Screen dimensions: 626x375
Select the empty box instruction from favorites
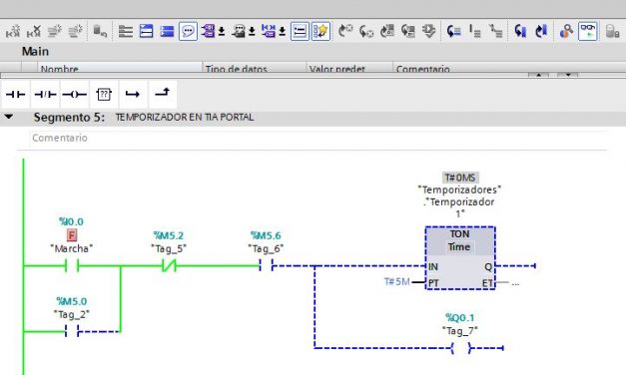pos(104,94)
